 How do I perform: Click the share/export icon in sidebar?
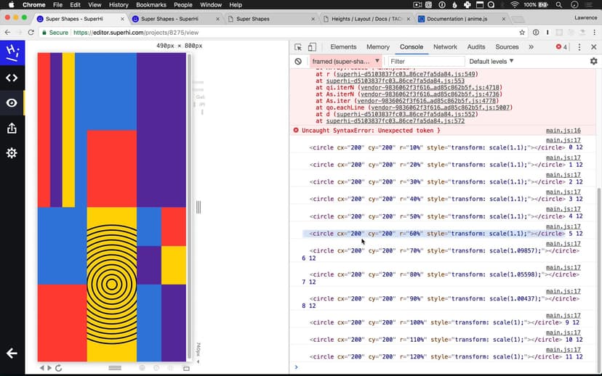12,128
